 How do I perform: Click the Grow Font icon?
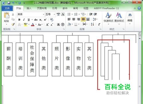tap(47, 25)
